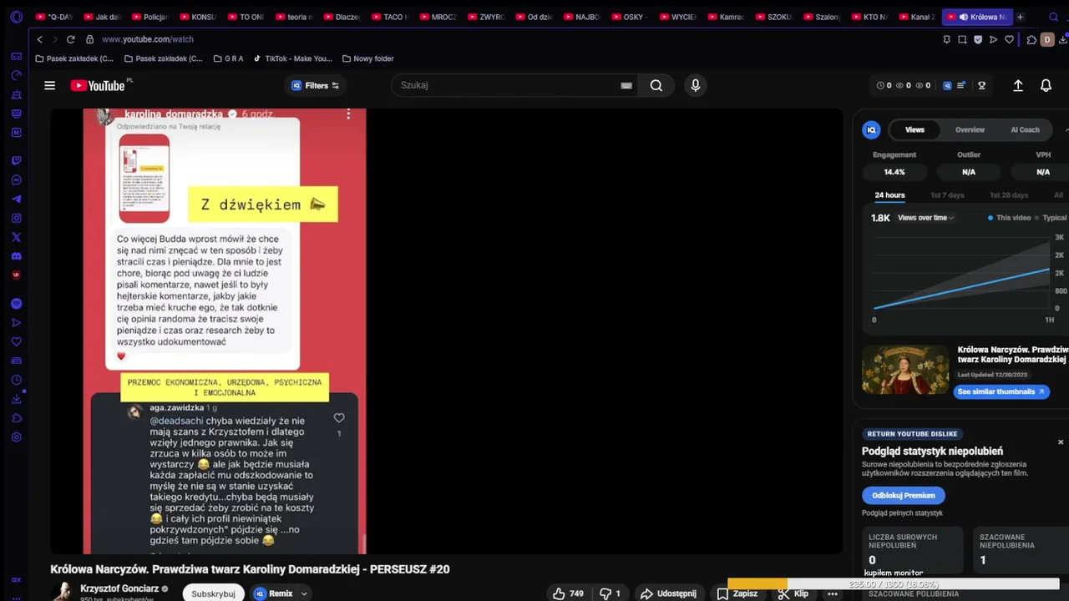Open Instagram in the Opera sidebar
The height and width of the screenshot is (601, 1069).
coord(16,219)
